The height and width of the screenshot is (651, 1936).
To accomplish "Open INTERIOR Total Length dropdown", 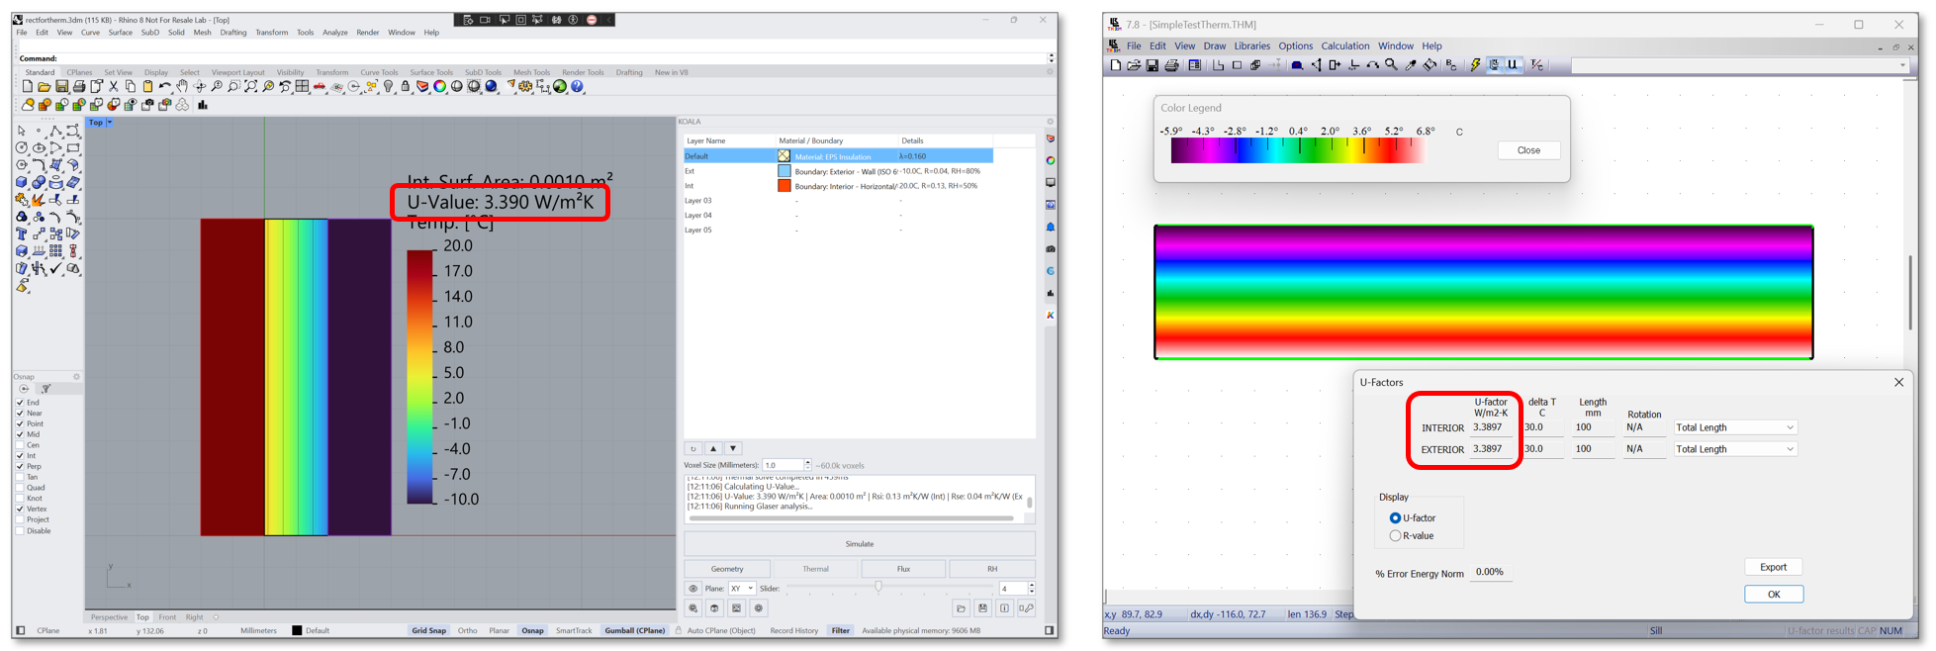I will click(x=1735, y=427).
